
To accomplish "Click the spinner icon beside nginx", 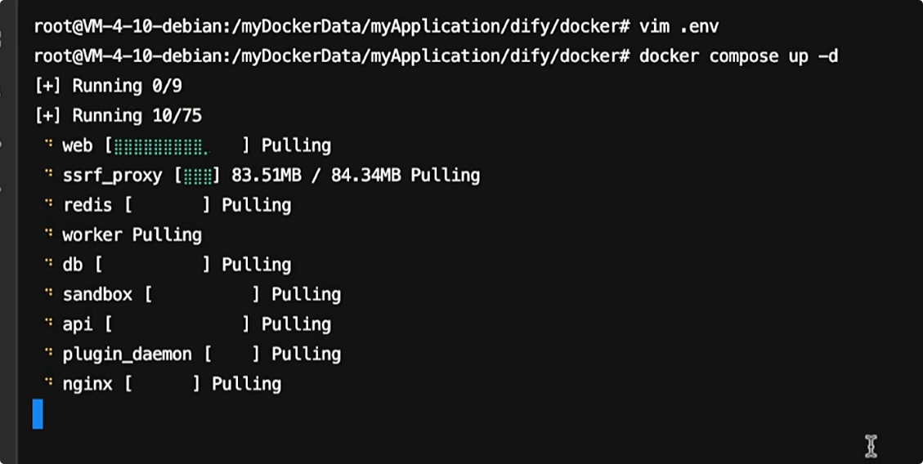I will click(49, 383).
